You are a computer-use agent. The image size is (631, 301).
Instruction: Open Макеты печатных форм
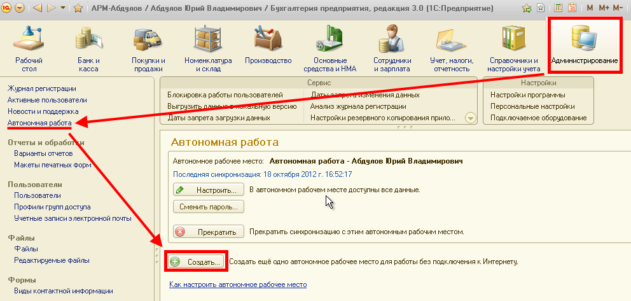click(x=53, y=165)
